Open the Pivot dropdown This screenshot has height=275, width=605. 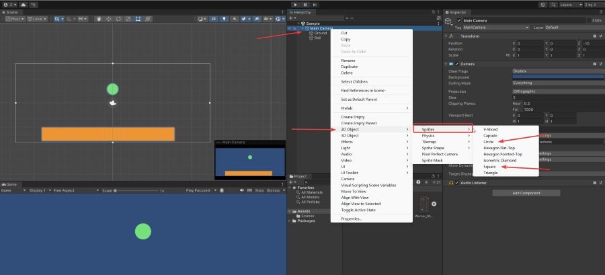[15, 19]
